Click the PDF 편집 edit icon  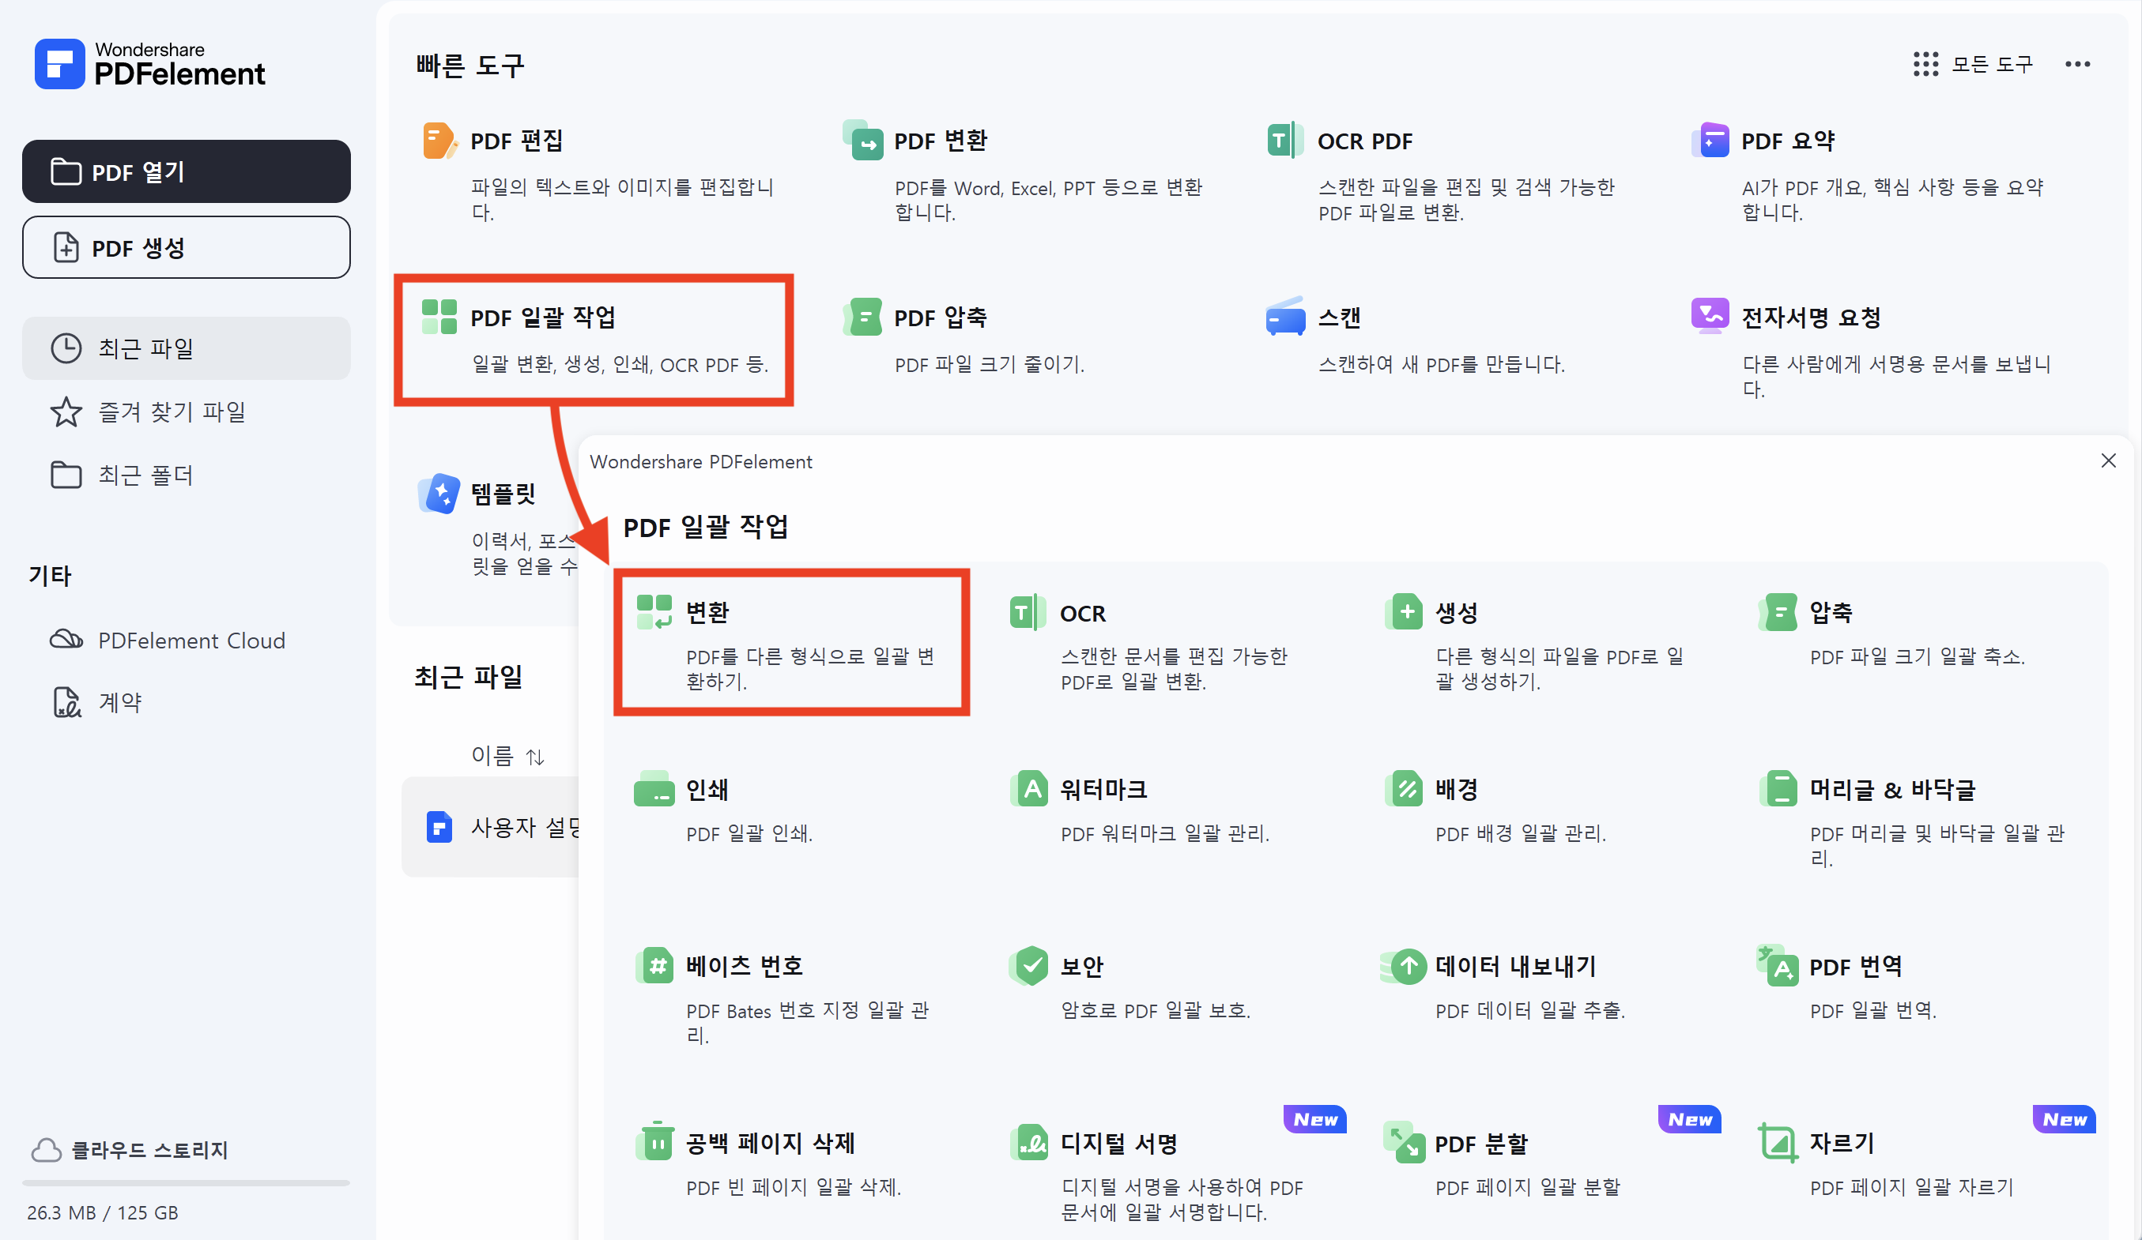pyautogui.click(x=439, y=141)
